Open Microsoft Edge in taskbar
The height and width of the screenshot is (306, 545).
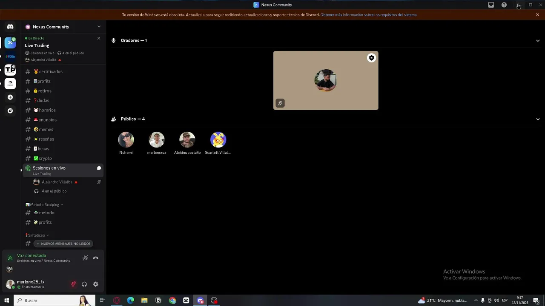(x=130, y=300)
